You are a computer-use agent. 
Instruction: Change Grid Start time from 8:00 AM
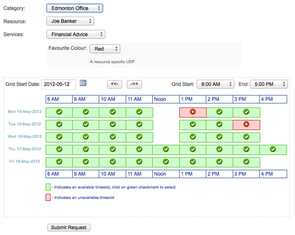click(x=215, y=84)
